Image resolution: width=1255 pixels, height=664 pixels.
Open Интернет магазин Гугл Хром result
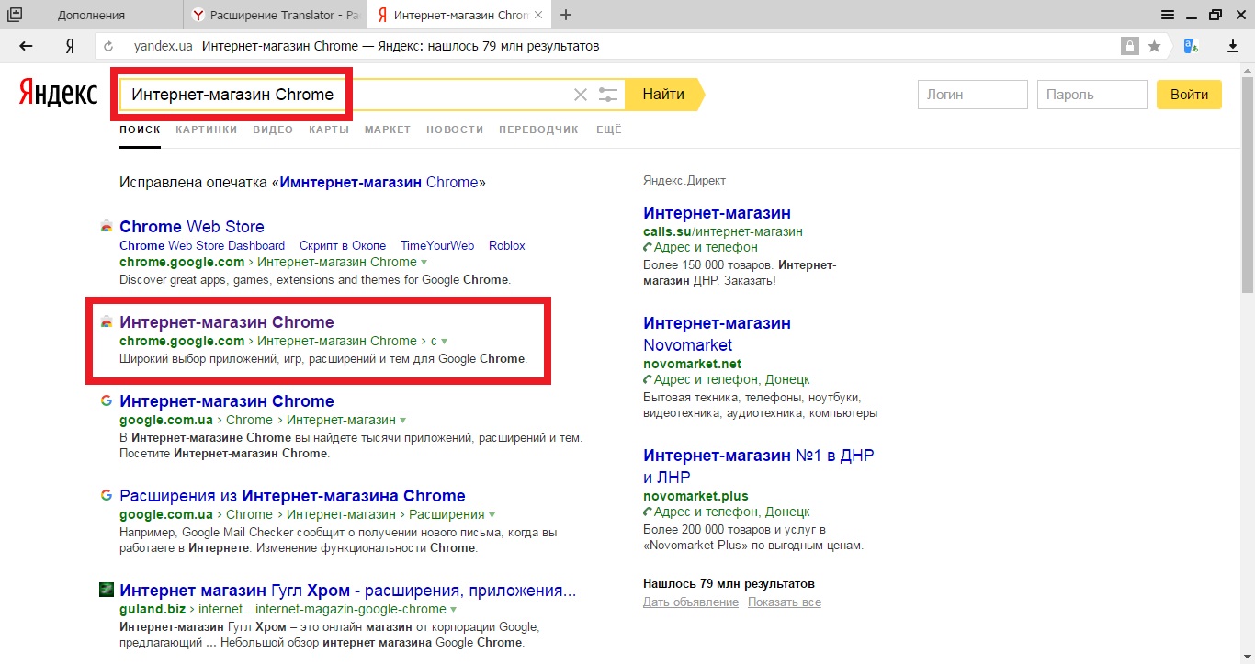click(x=348, y=591)
